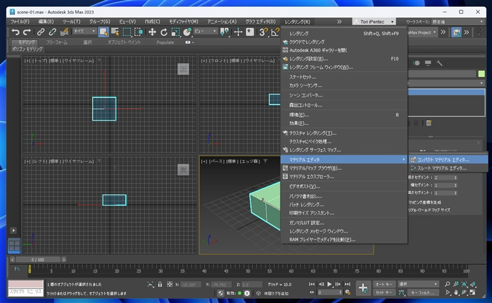Image resolution: width=492 pixels, height=303 pixels.
Task: Toggle the ribbon minimize dropdown icon
Action: point(189,42)
